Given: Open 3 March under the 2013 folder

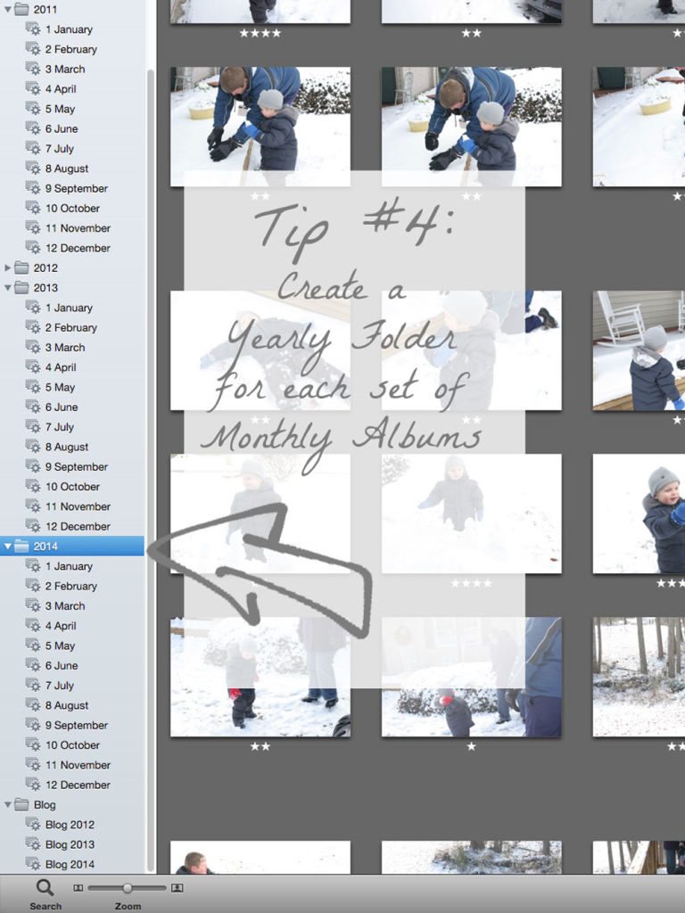Looking at the screenshot, I should (65, 347).
